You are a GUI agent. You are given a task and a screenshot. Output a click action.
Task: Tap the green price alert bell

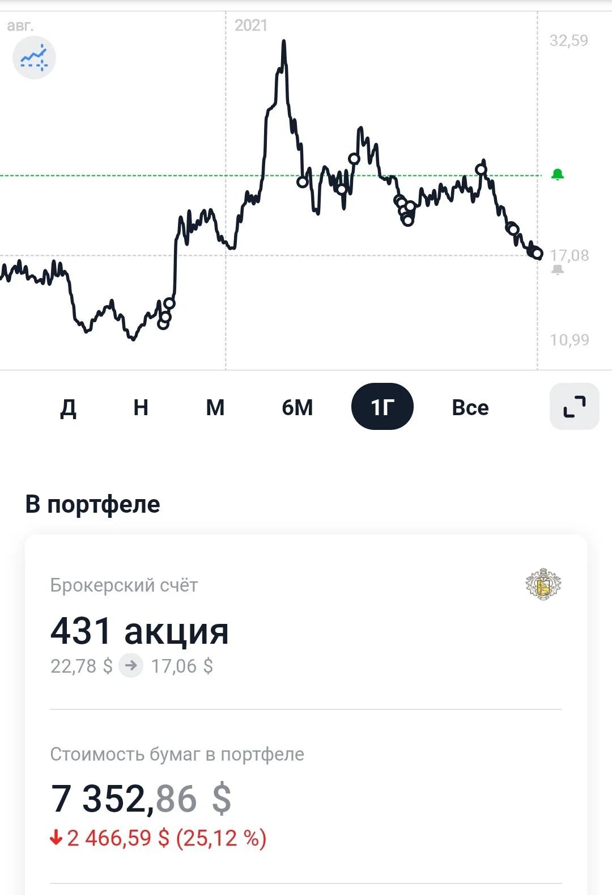(558, 175)
